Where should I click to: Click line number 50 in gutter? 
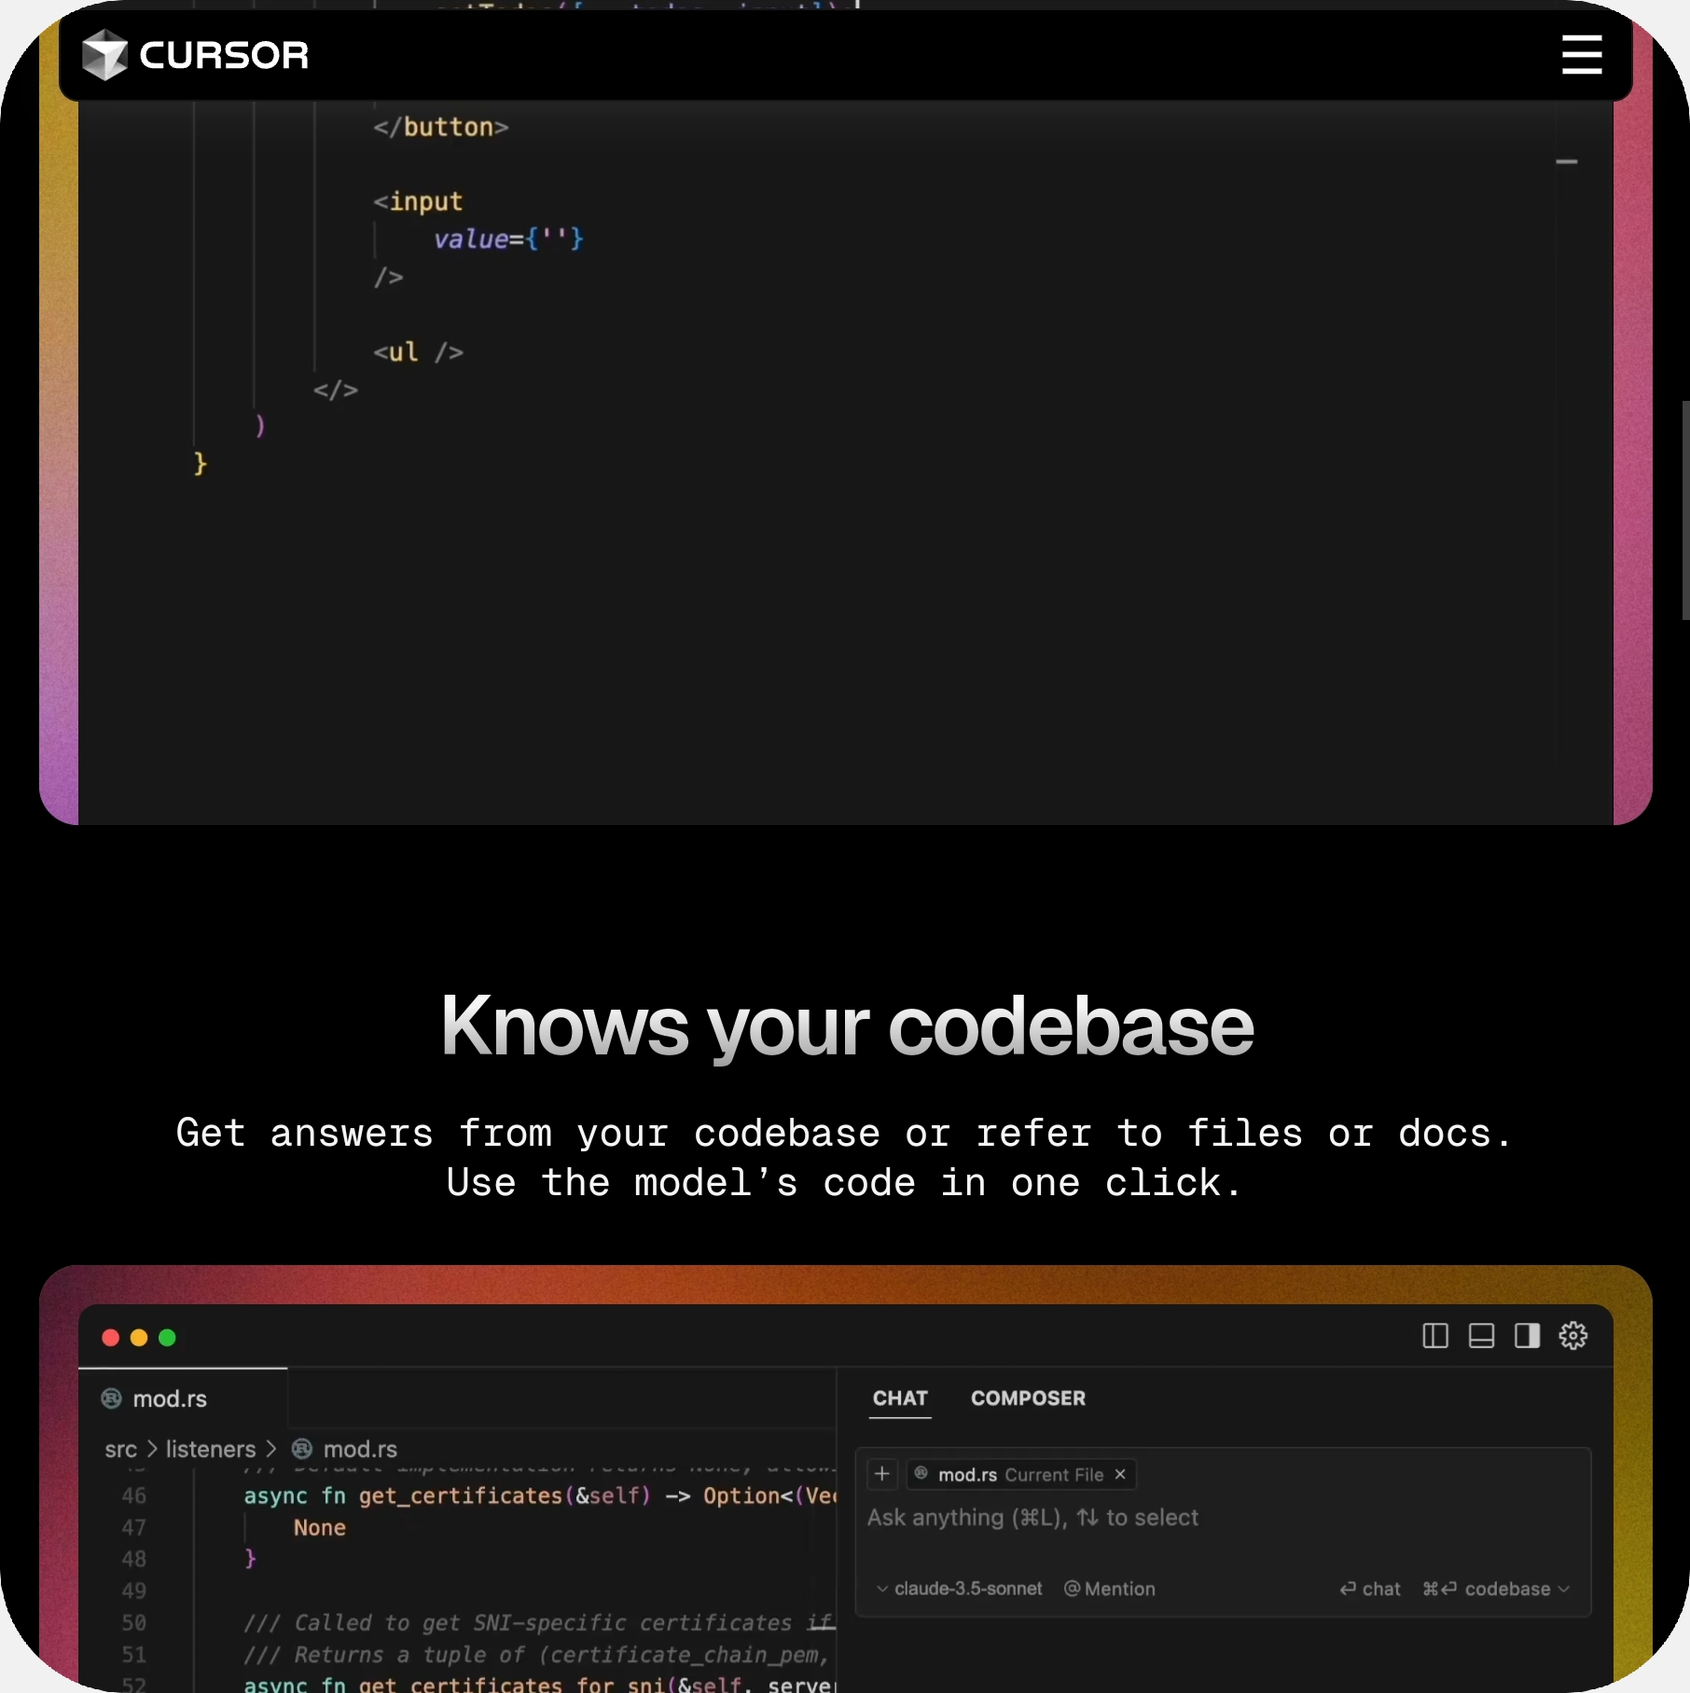tap(133, 1623)
